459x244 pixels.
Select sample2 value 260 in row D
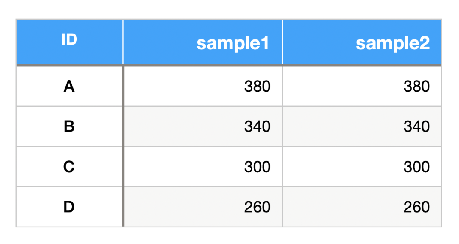coord(416,207)
